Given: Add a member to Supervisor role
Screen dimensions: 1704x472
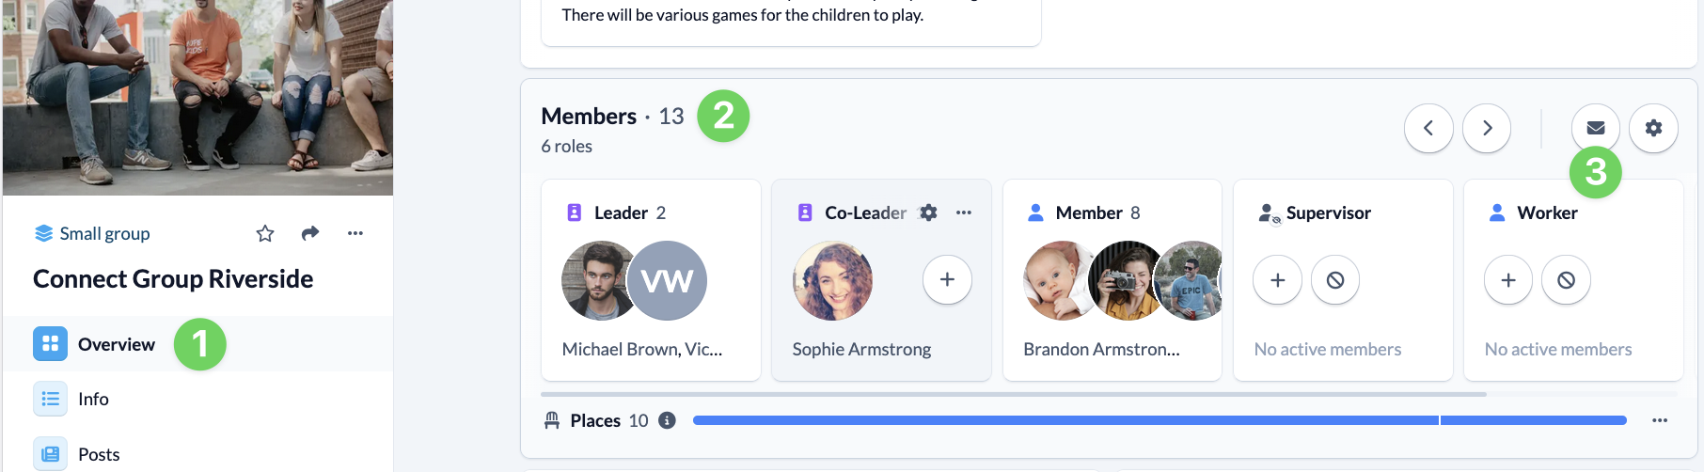Looking at the screenshot, I should [1277, 280].
